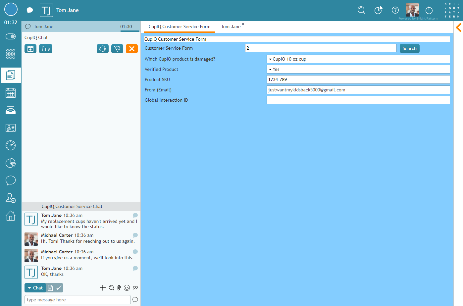Open the dashboard gauge icon
463x306 pixels.
11,145
